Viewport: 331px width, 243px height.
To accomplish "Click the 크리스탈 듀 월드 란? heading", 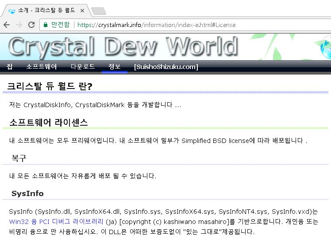I will pos(50,86).
